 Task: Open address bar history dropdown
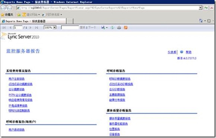(x=200, y=8)
